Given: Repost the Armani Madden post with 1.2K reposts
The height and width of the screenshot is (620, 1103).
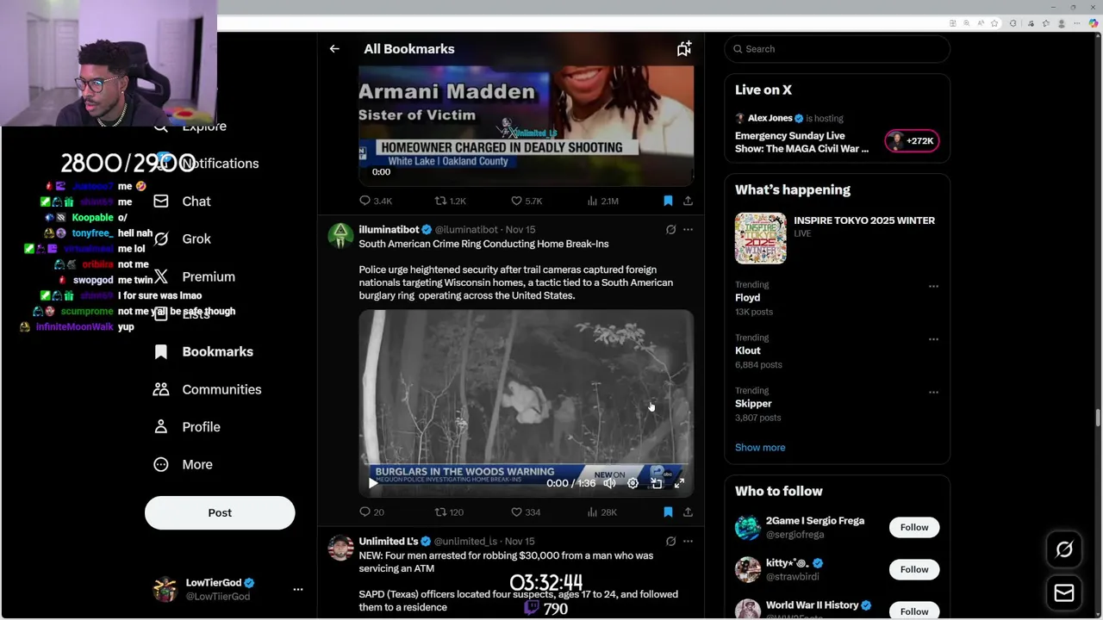Looking at the screenshot, I should pos(450,201).
